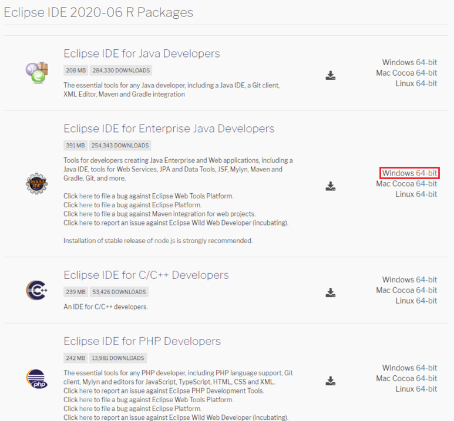Click the 391 MB size badge
This screenshot has width=454, height=421.
pyautogui.click(x=75, y=146)
